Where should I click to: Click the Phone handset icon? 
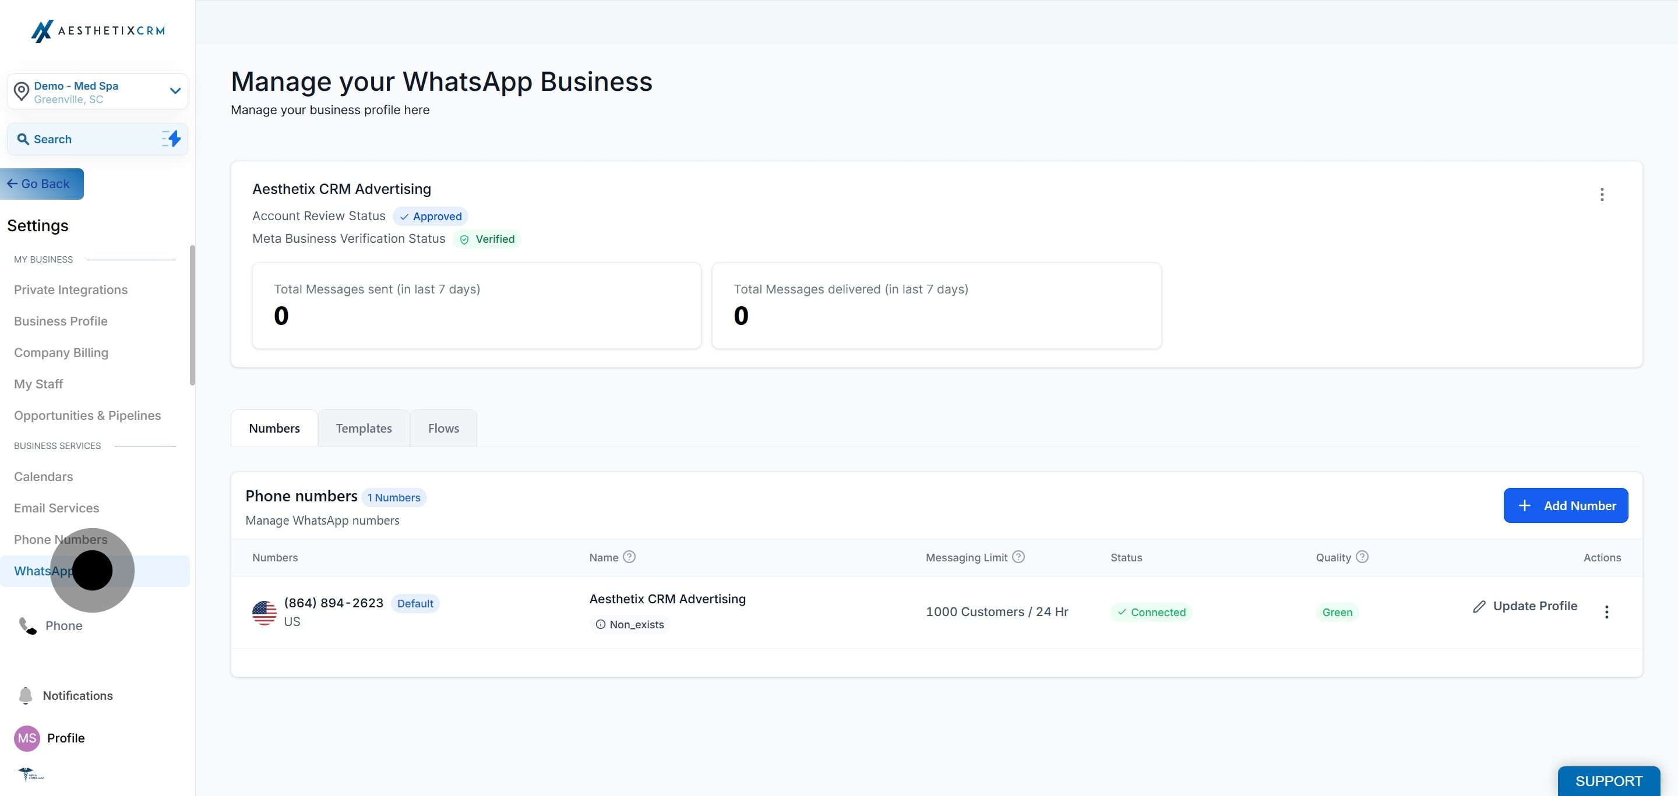tap(27, 626)
